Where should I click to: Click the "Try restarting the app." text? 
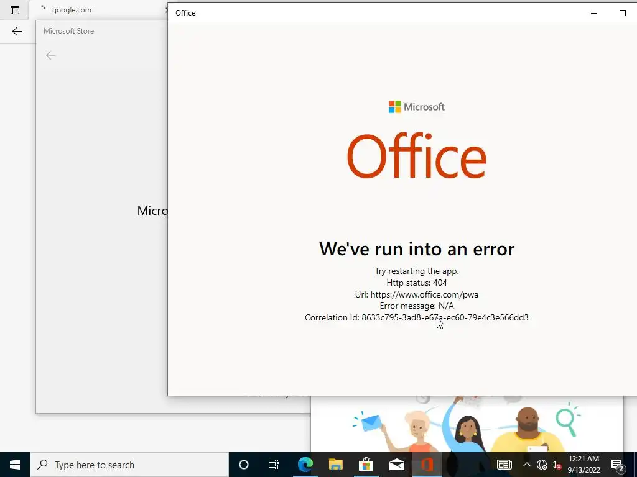pos(417,271)
